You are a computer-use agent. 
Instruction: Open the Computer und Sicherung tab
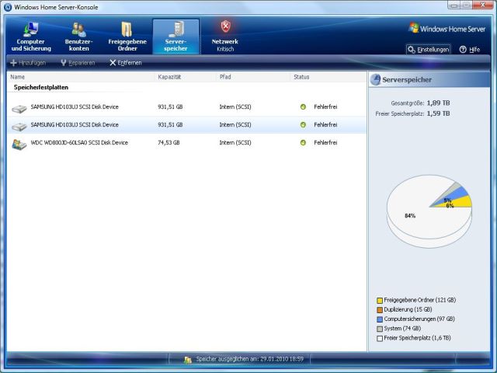(x=31, y=37)
